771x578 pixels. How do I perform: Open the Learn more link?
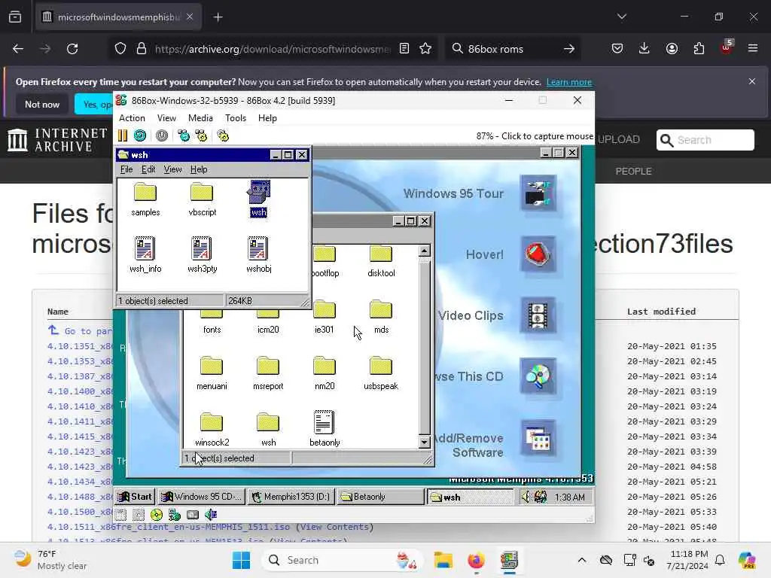tap(569, 82)
